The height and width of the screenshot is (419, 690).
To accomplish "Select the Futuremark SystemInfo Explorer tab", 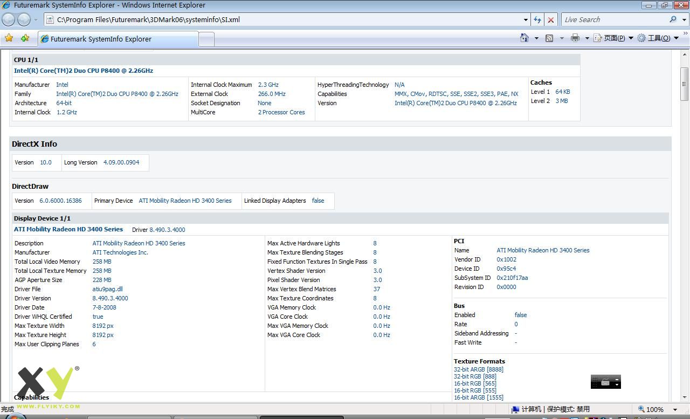I will 119,39.
